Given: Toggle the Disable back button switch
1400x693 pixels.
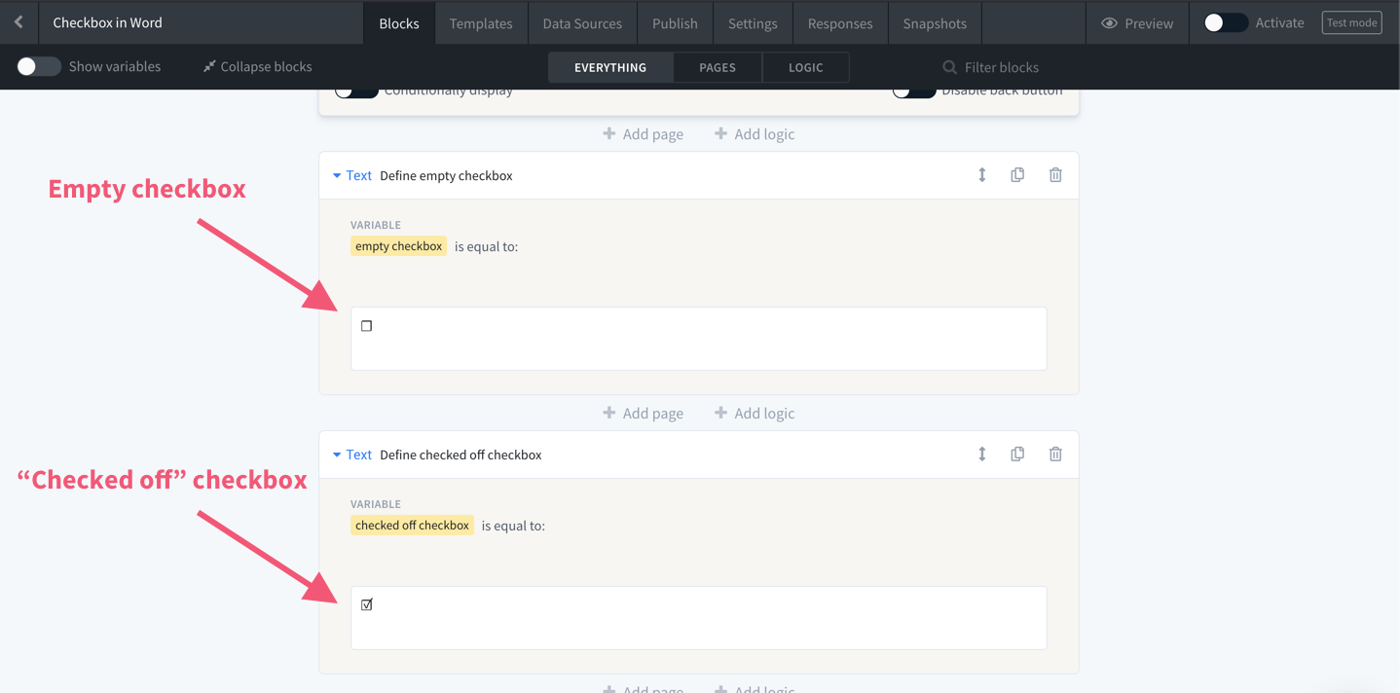Looking at the screenshot, I should click(x=913, y=91).
